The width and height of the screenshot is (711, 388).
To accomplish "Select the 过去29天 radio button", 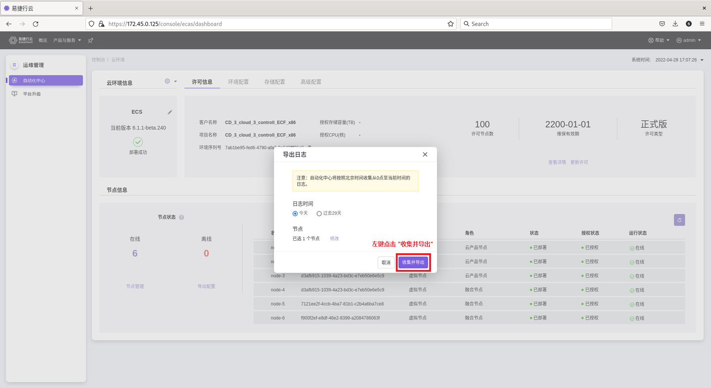I will tap(319, 213).
